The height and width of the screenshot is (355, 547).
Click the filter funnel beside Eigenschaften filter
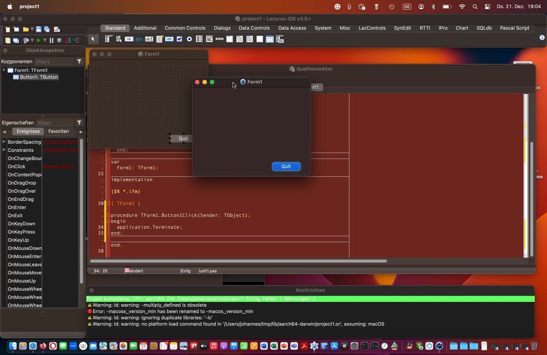(x=79, y=122)
